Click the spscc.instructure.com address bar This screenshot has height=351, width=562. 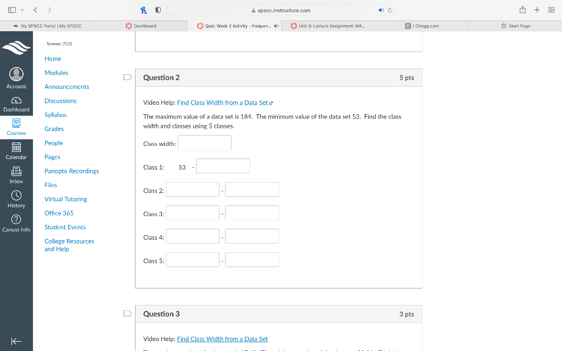point(280,10)
